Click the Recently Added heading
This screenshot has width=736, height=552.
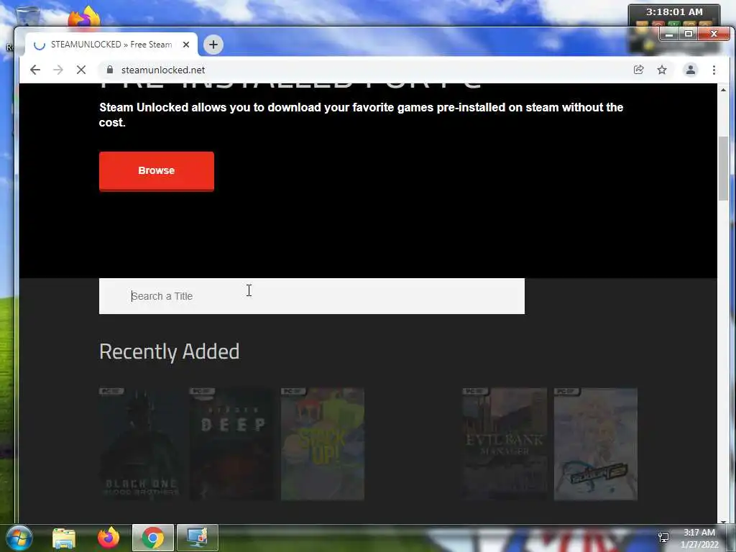170,351
